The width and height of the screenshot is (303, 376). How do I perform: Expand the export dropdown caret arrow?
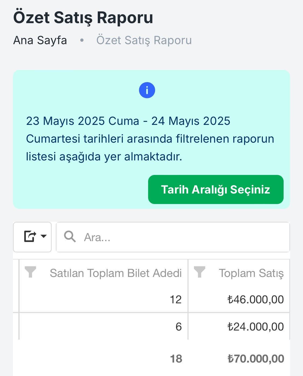coord(43,237)
